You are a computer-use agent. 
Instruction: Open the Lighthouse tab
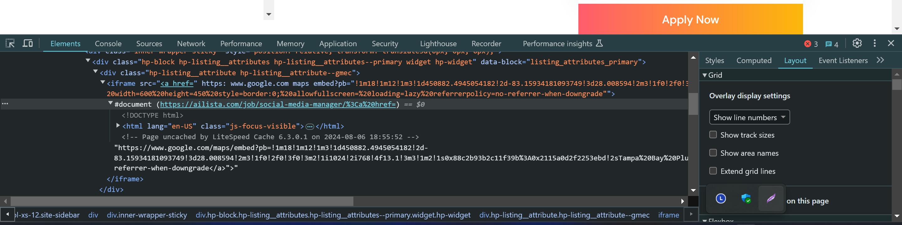pyautogui.click(x=438, y=44)
